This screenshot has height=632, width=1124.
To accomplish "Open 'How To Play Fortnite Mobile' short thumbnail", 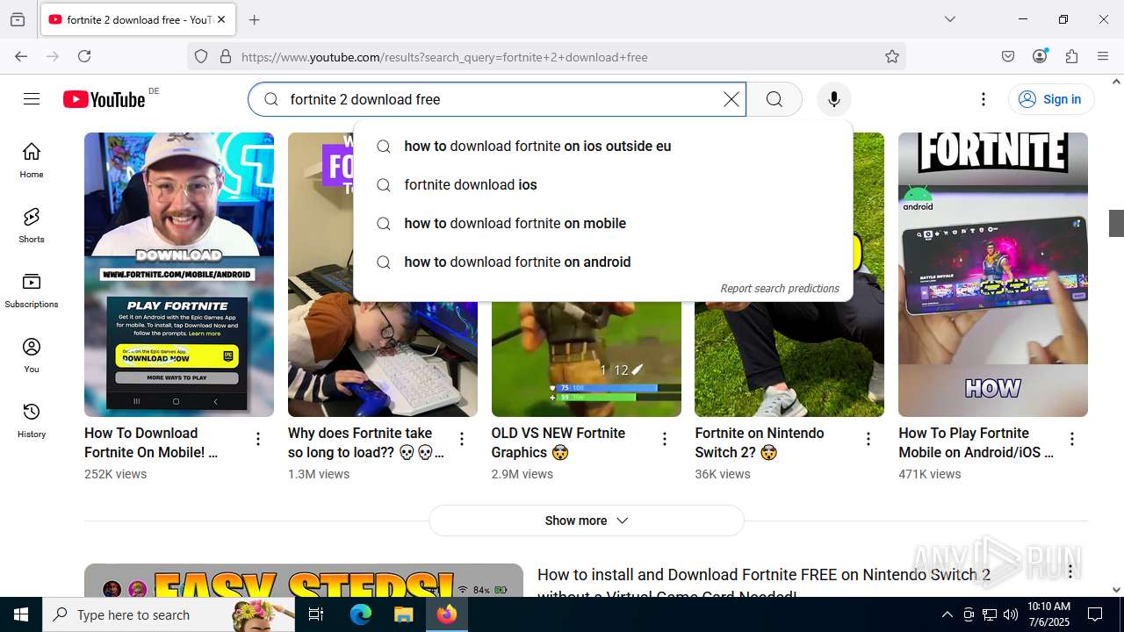I will [993, 275].
